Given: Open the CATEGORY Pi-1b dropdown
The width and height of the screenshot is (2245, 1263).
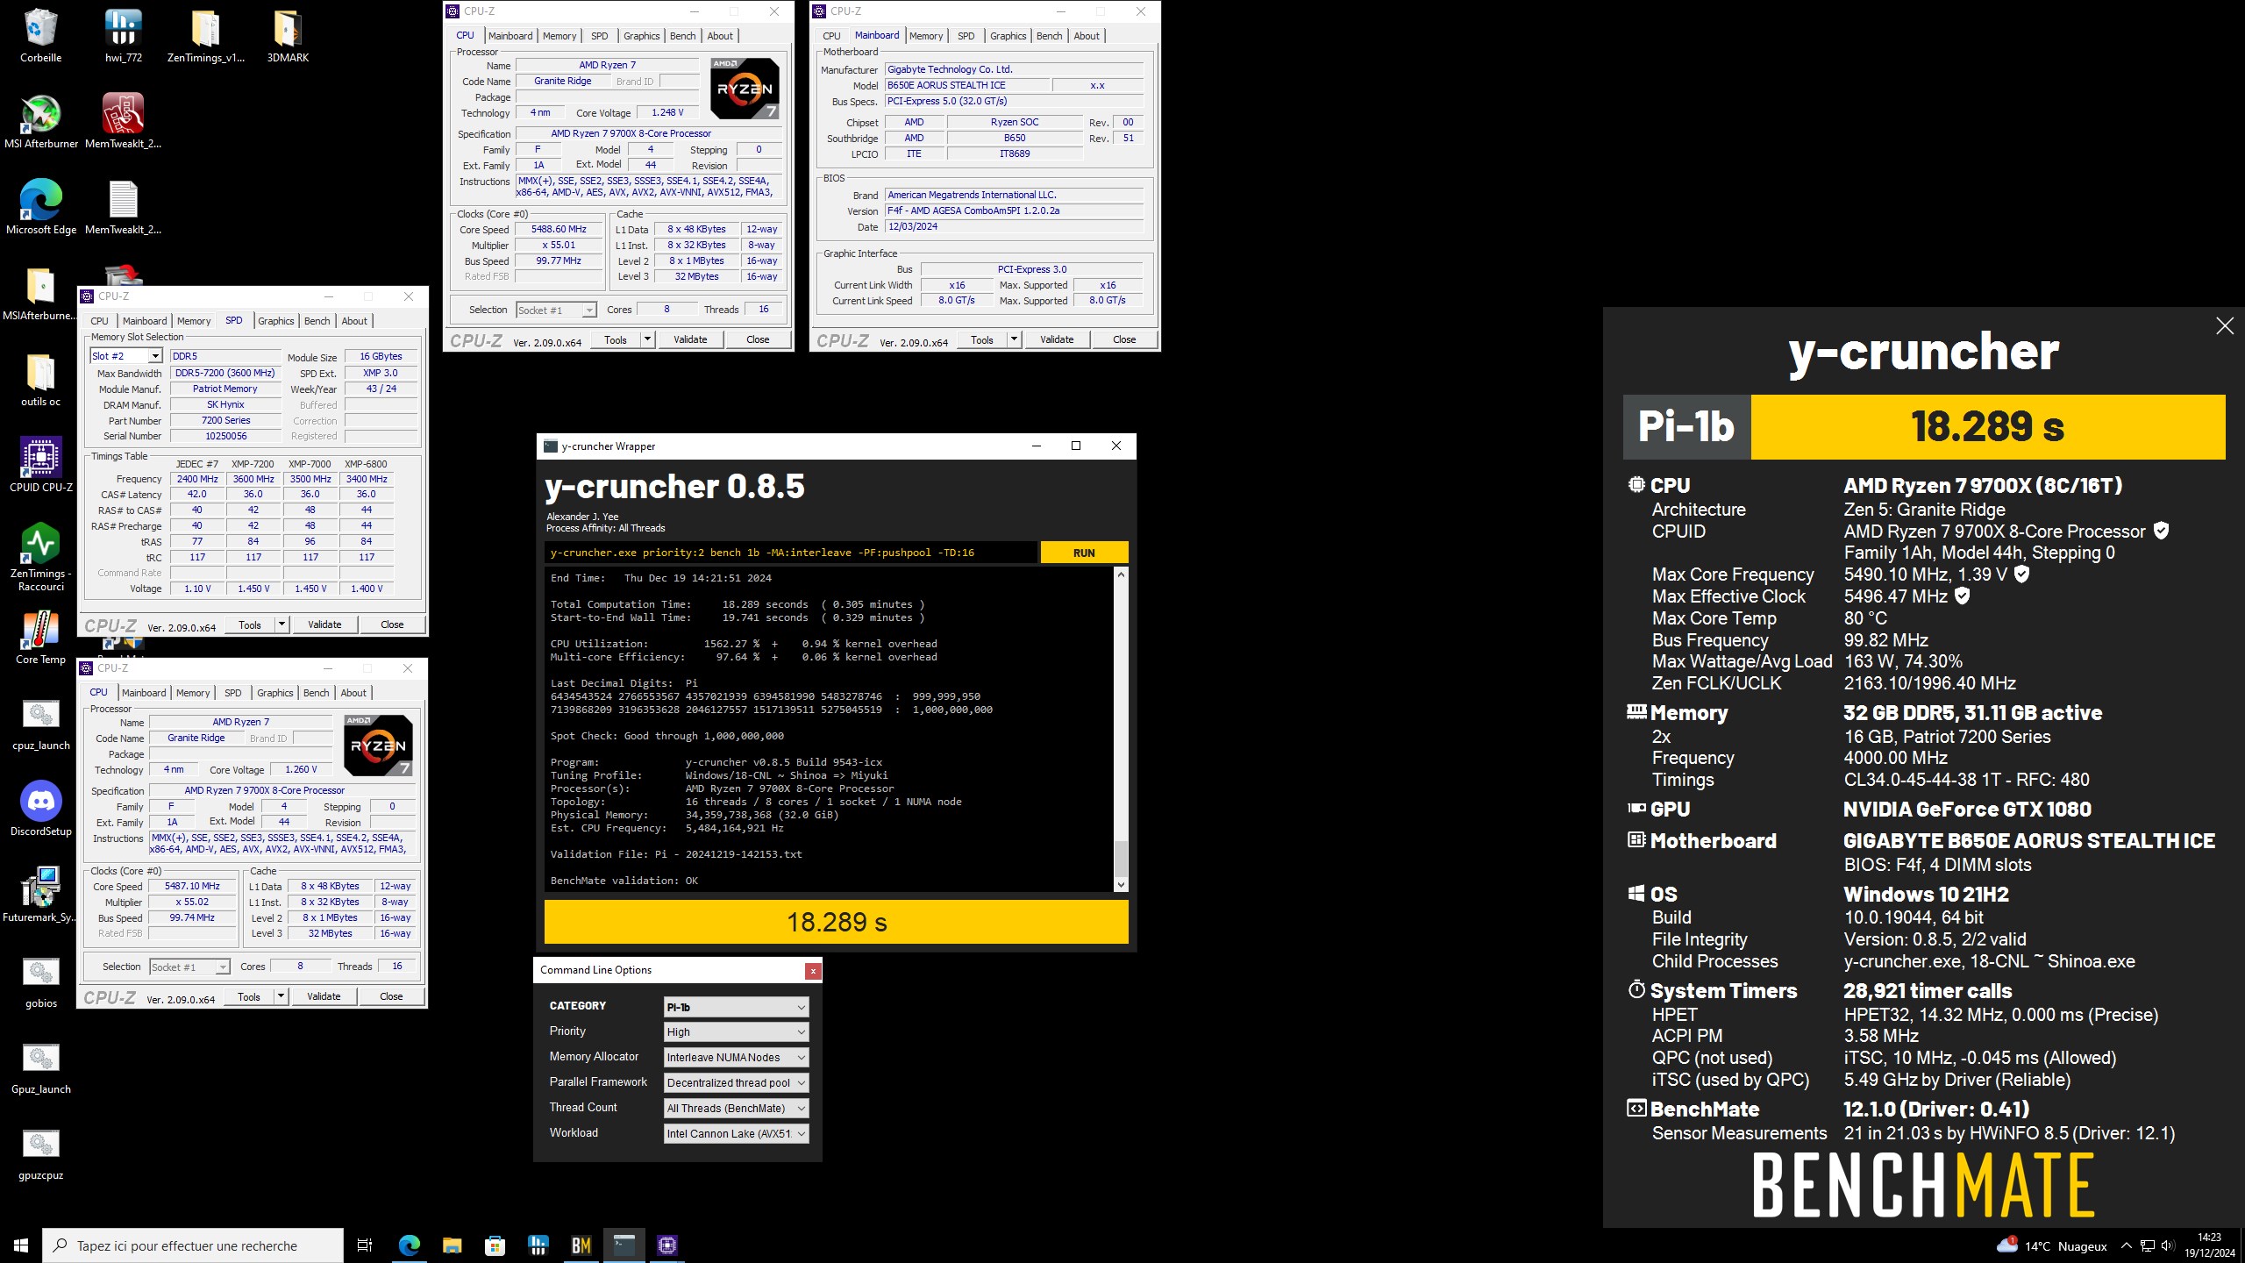Looking at the screenshot, I should 736,1007.
